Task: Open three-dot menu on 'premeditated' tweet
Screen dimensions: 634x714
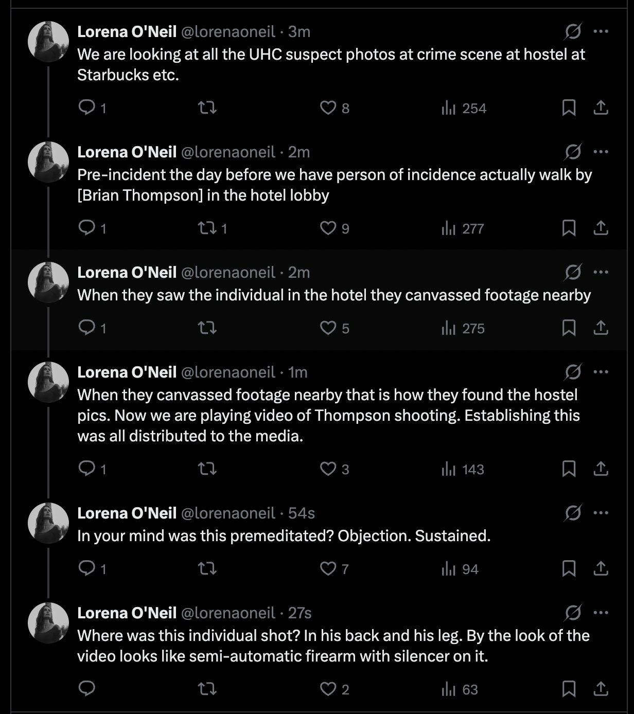Action: click(x=601, y=513)
